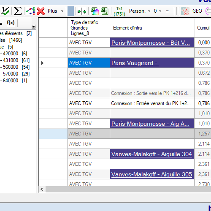211x211 pixels.
Task: Click the plain Excel export icon
Action: (105, 11)
